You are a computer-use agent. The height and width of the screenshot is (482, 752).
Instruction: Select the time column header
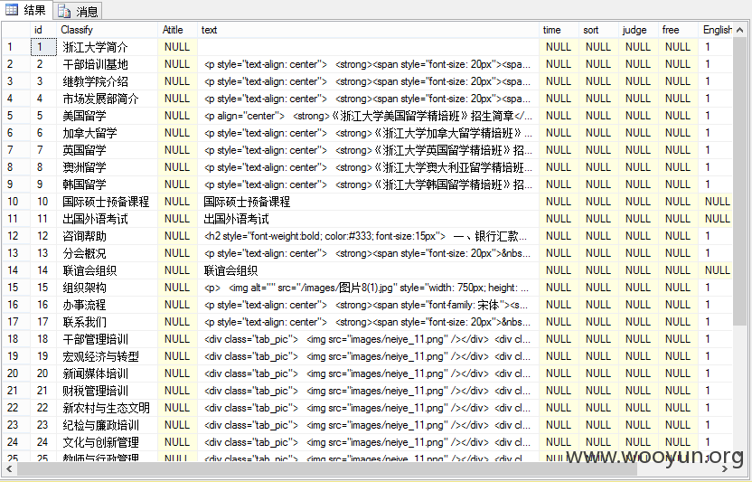559,30
